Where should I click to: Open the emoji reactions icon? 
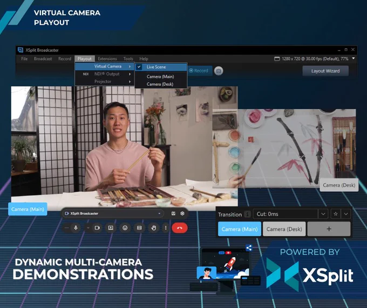pyautogui.click(x=125, y=228)
